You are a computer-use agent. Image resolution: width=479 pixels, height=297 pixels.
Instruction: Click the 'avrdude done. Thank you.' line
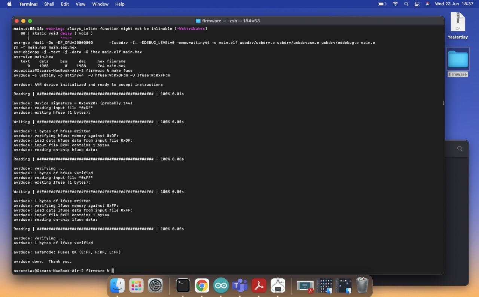(x=43, y=261)
